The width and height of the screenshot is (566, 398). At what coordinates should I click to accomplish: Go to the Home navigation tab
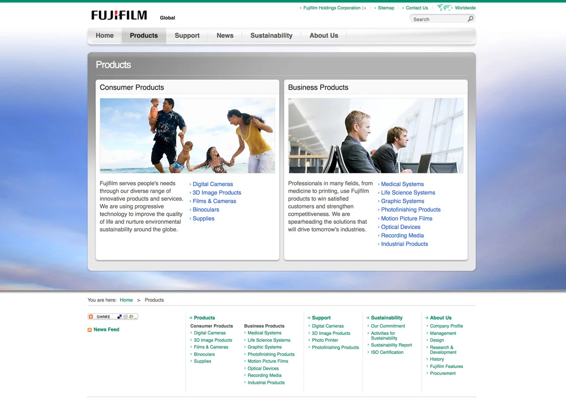point(105,35)
